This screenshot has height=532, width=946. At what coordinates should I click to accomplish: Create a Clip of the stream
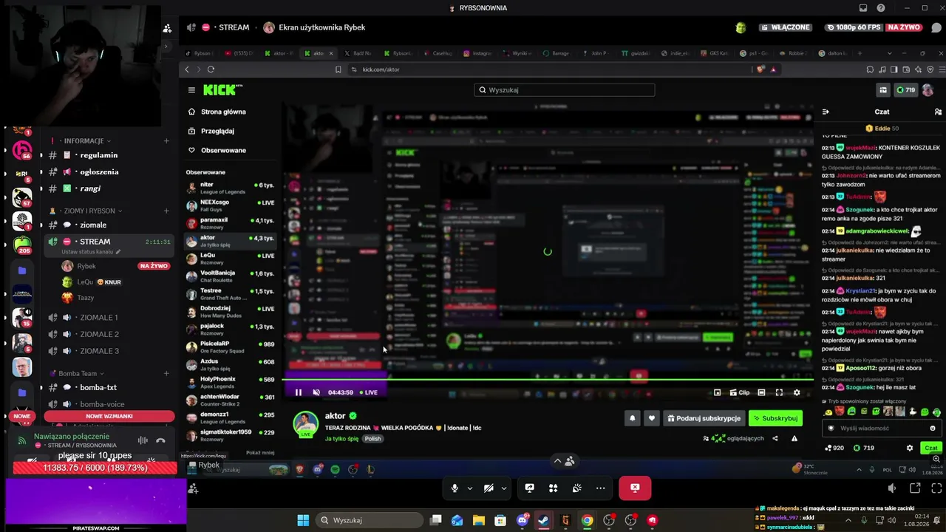tap(740, 392)
